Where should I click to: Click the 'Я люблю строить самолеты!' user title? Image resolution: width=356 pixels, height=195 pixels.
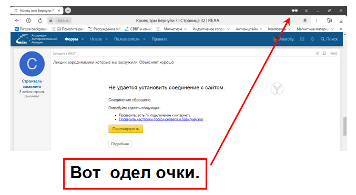[x=32, y=94]
